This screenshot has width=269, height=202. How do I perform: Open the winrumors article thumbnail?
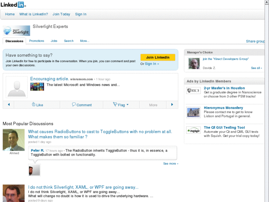tap(37, 87)
